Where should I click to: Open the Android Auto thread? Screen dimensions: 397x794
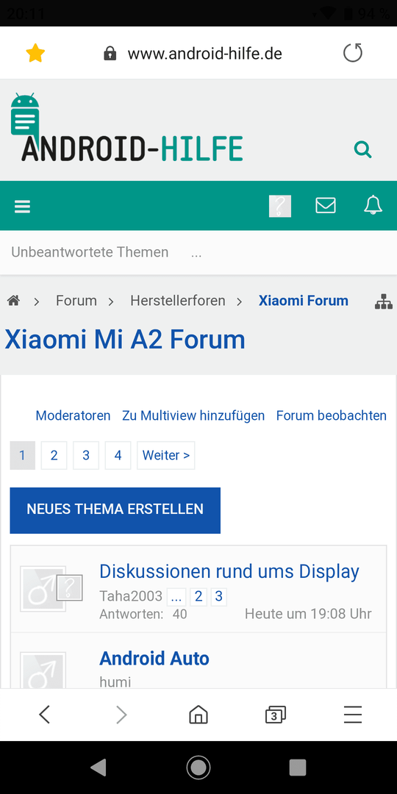tap(154, 658)
